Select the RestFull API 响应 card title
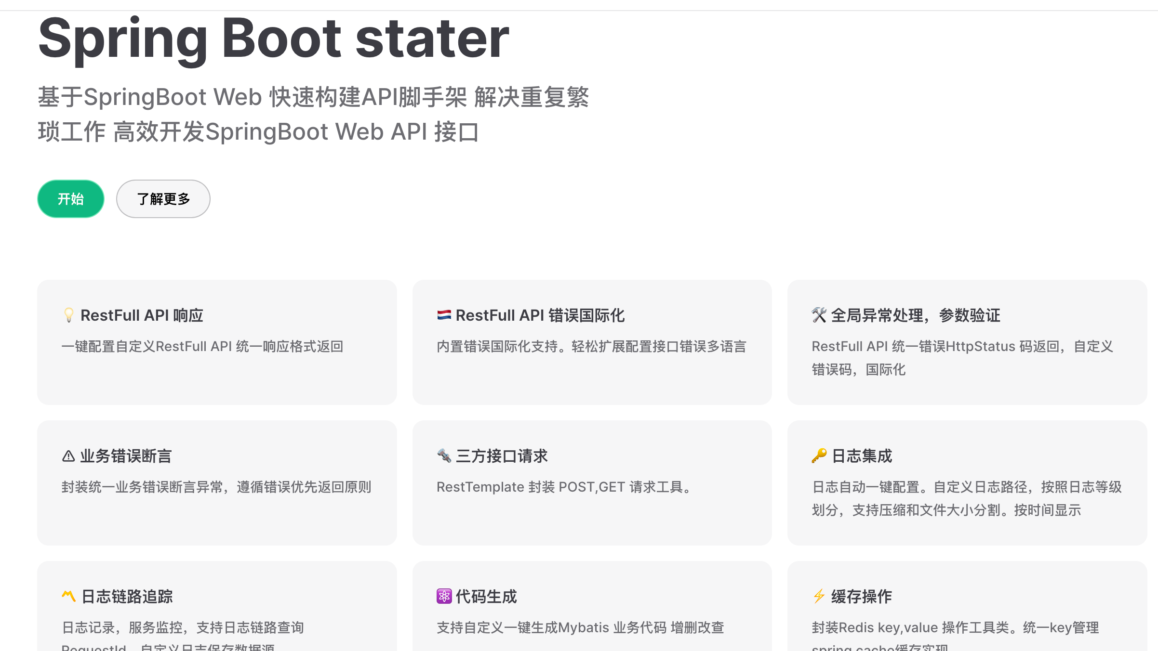1158x651 pixels. [x=142, y=315]
